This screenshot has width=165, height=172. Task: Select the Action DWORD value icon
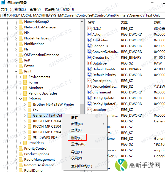click(x=89, y=34)
